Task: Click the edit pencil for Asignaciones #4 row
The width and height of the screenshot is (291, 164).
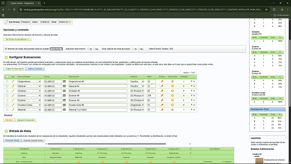Action: click(x=13, y=82)
